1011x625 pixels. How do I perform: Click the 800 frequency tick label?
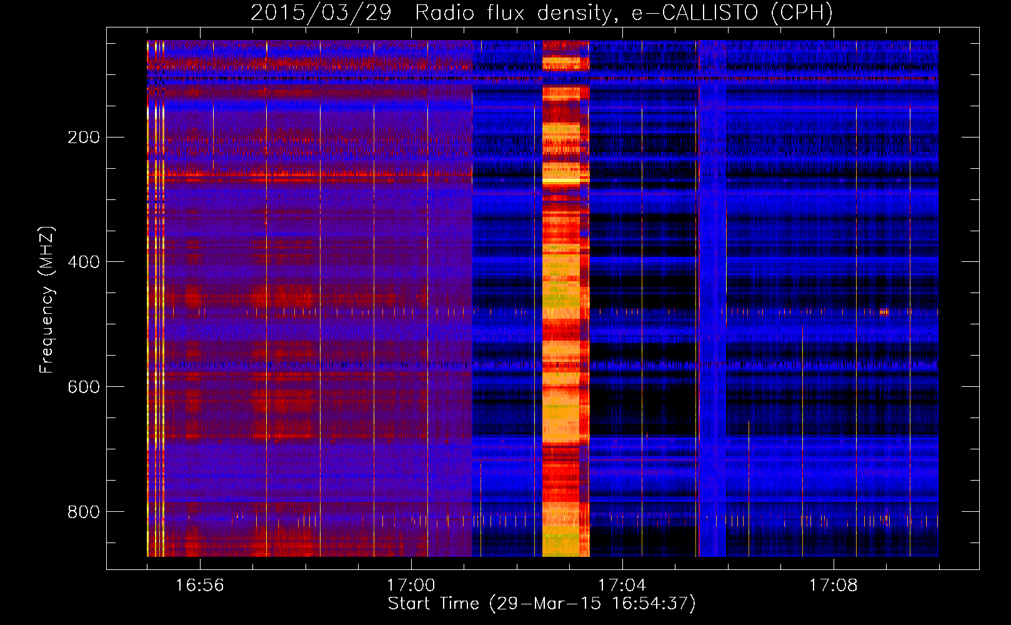pyautogui.click(x=84, y=512)
